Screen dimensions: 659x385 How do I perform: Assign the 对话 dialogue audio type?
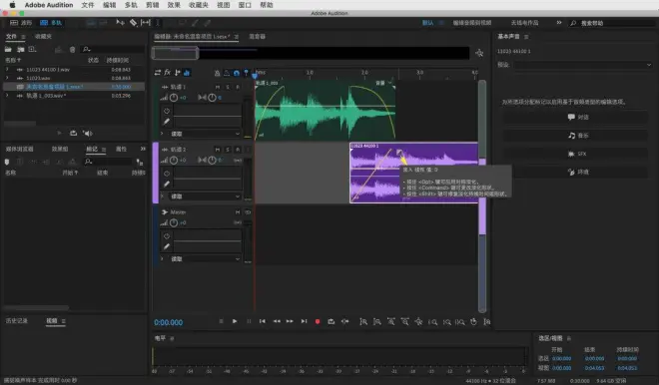(576, 117)
